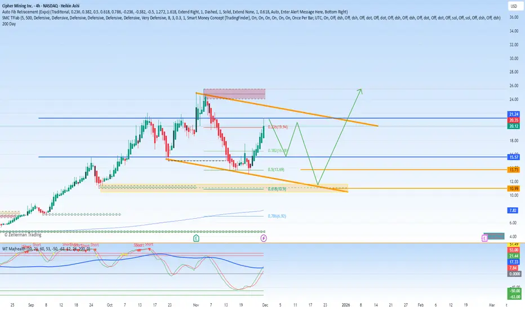Screen dimensions: 525x310
Task: Select the WT Majhealth indicator legend
Action: 46,249
